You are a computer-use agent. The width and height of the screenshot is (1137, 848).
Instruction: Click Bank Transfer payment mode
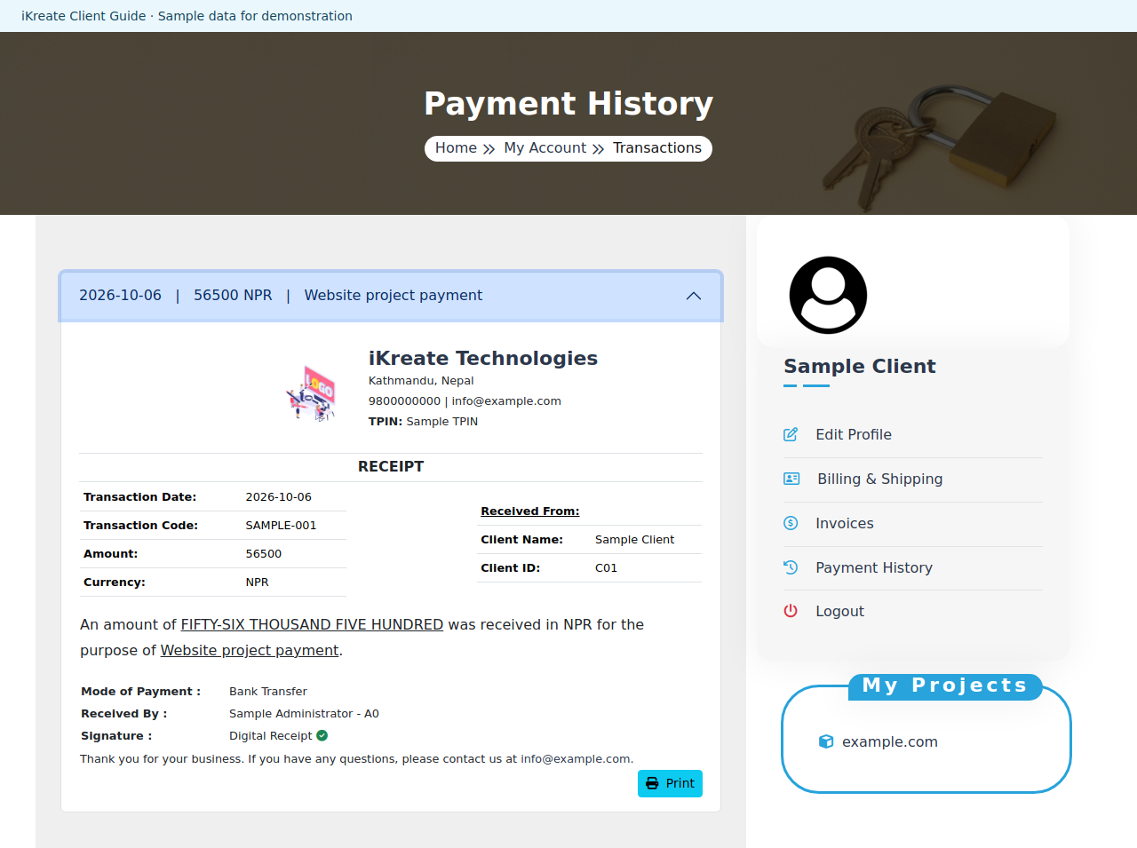[267, 691]
